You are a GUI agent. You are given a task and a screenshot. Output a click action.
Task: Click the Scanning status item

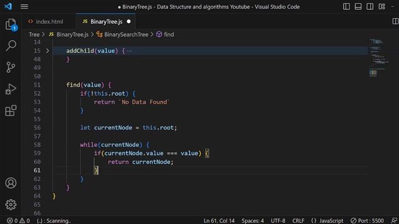click(54, 221)
